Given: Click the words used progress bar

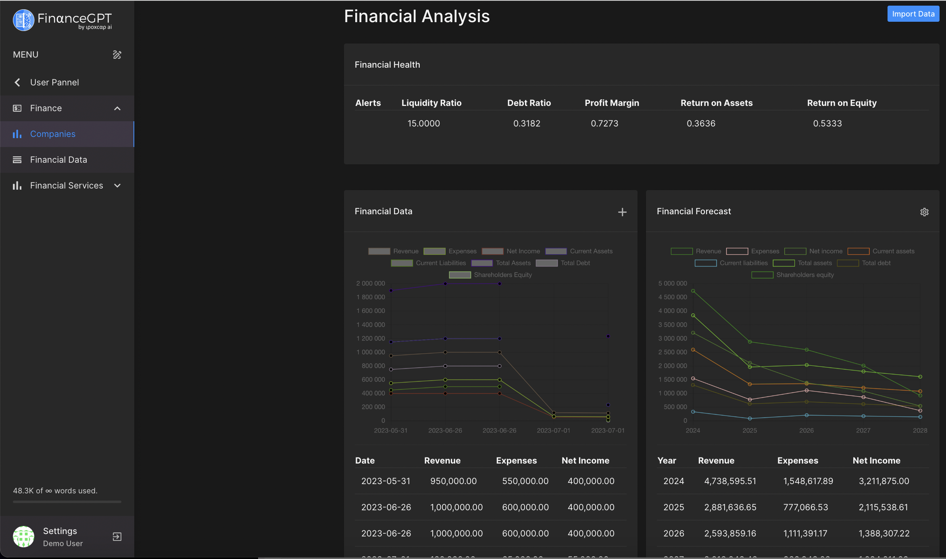Looking at the screenshot, I should click(x=67, y=502).
